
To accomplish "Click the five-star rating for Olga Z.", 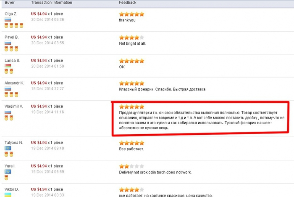I will (131, 14).
